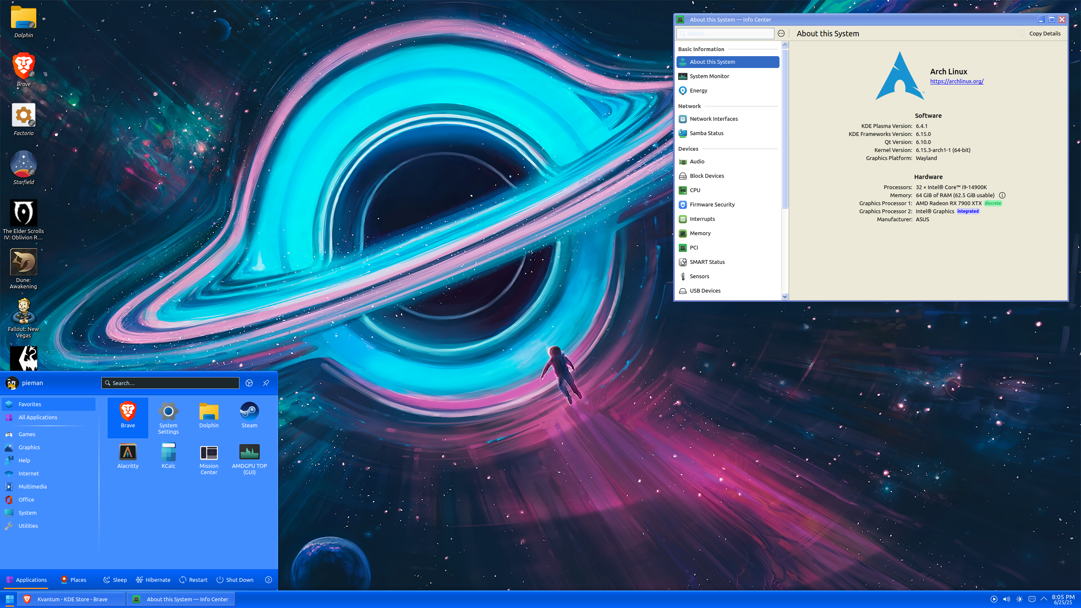Screen dimensions: 1081x608
Task: Open the Info Center hamburger menu icon
Action: (x=781, y=33)
